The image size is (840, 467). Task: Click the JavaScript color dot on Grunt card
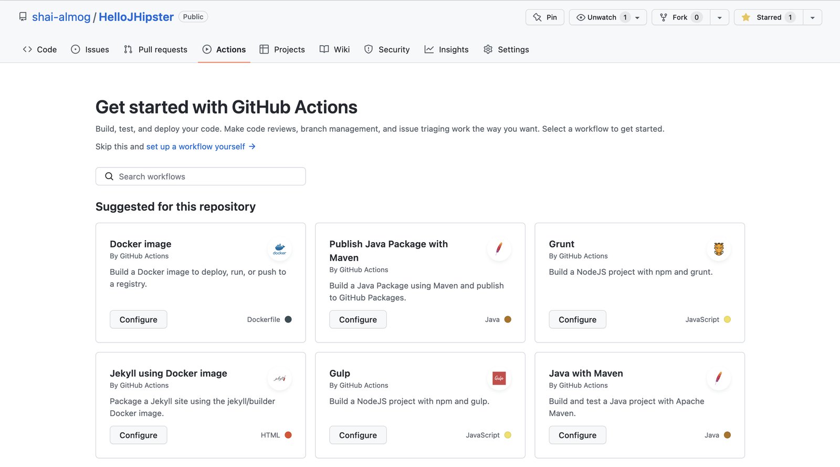coord(727,319)
